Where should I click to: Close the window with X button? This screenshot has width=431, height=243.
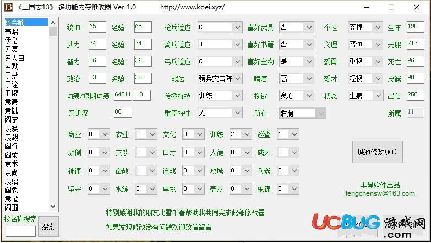point(417,7)
